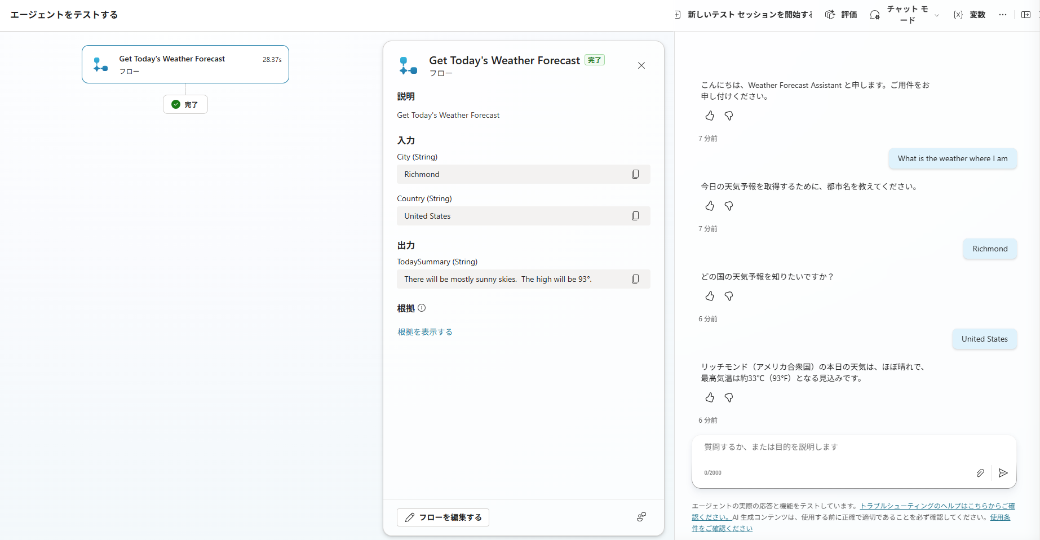
Task: Click the flow icon in the detail panel header
Action: tap(408, 65)
